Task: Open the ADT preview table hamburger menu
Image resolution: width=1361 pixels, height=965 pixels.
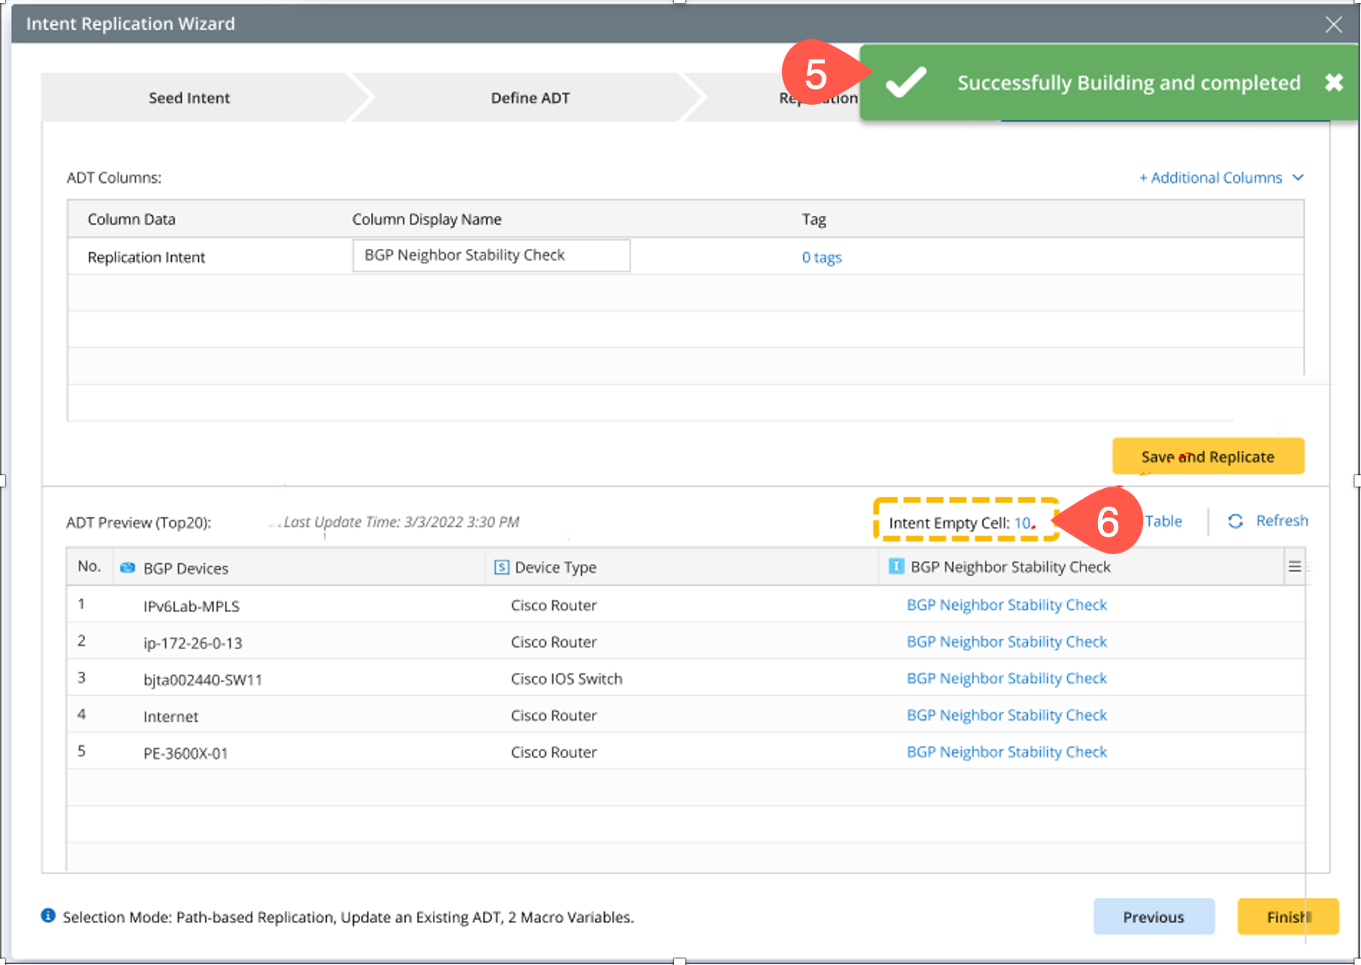Action: 1294,567
